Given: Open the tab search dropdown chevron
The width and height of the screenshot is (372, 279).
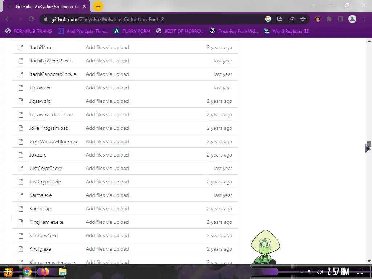Looking at the screenshot, I should [314, 5].
